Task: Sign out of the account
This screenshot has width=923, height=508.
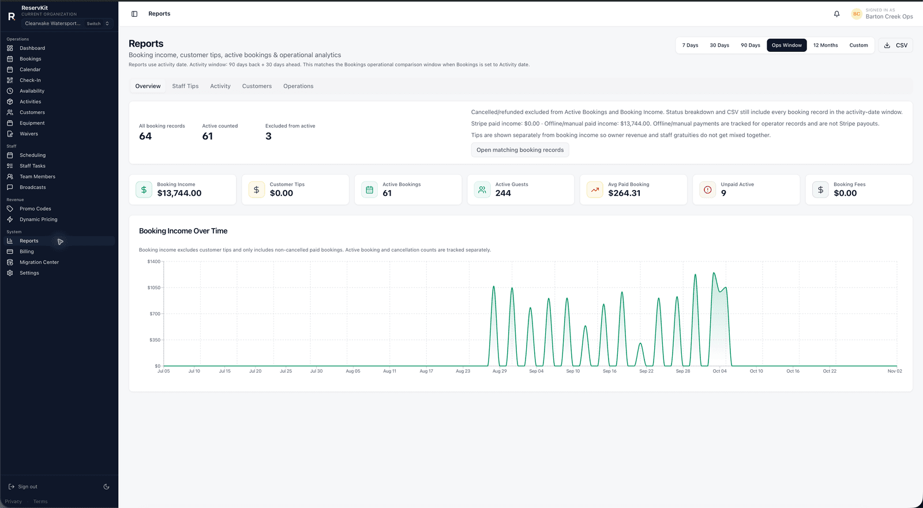Action: point(23,487)
